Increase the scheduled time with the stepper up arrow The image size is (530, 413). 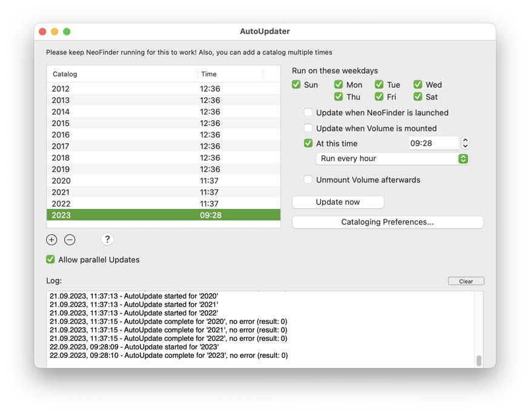(465, 140)
